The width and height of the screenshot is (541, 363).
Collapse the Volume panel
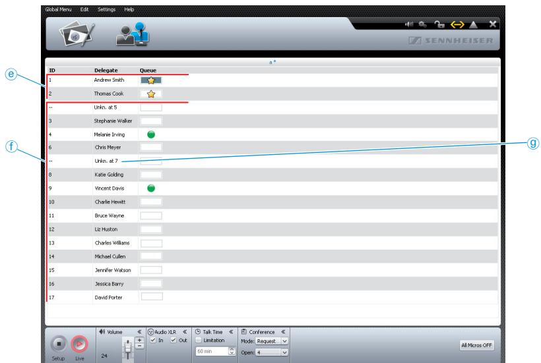[139, 331]
